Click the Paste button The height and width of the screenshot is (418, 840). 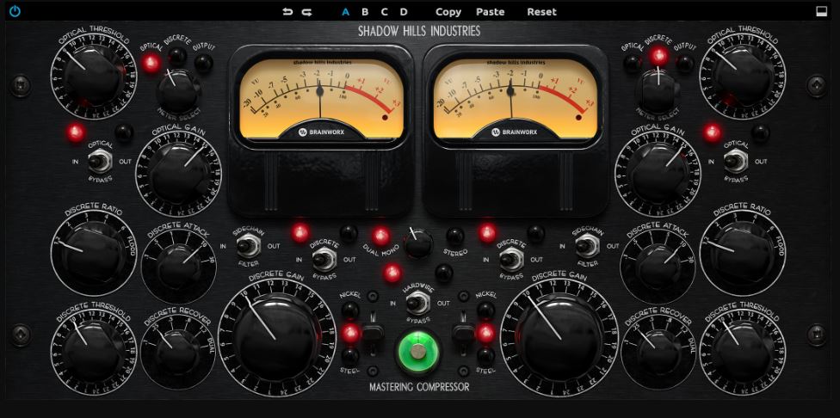490,12
